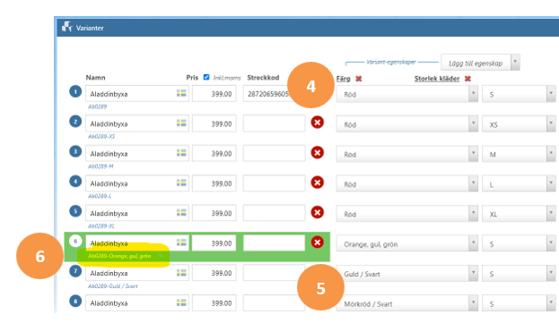
Task: Toggle the Inkl.moms checkbox
Action: coord(206,77)
